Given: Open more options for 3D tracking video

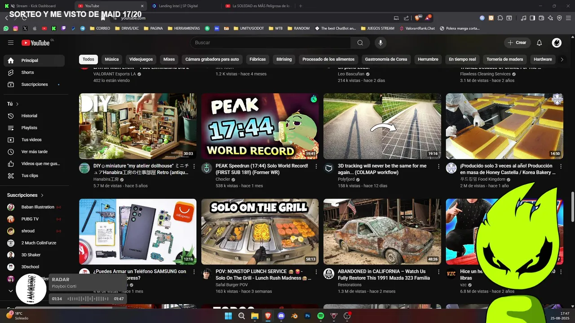Looking at the screenshot, I should tap(438, 166).
